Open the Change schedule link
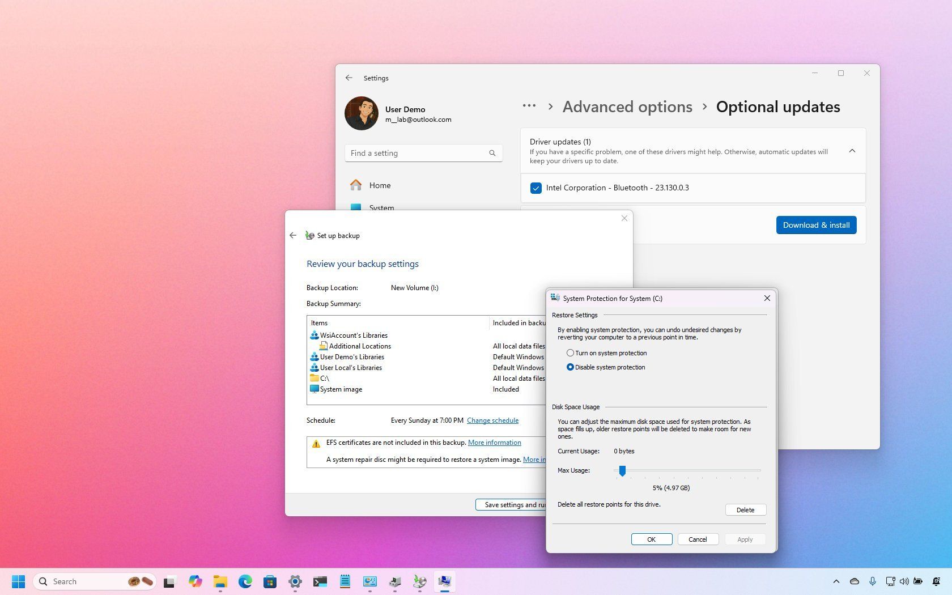This screenshot has height=595, width=952. (492, 420)
